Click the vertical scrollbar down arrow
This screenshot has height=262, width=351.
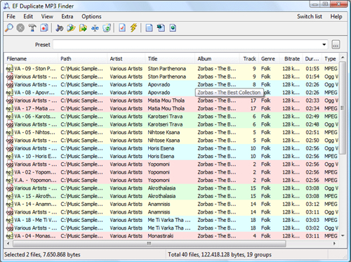point(343,236)
